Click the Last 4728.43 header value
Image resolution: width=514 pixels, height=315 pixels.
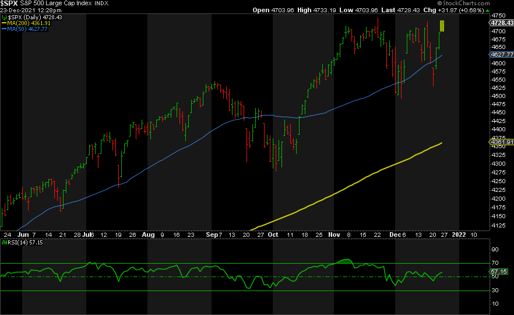tap(400, 10)
